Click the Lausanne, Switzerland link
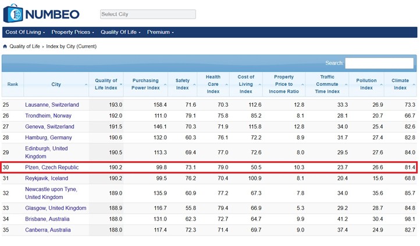 tap(52, 105)
